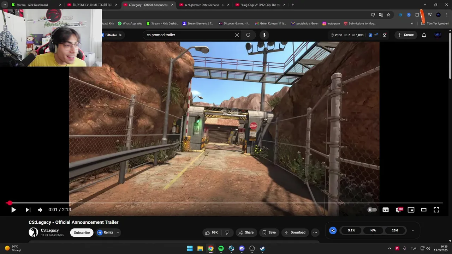The image size is (452, 254).
Task: Expand the vidIQ stats panel chevron
Action: coord(413,230)
